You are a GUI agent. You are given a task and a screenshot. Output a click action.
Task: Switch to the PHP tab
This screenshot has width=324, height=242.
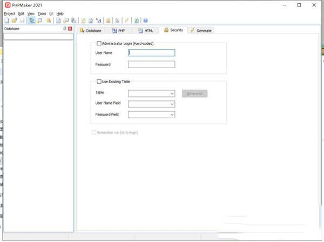(118, 30)
